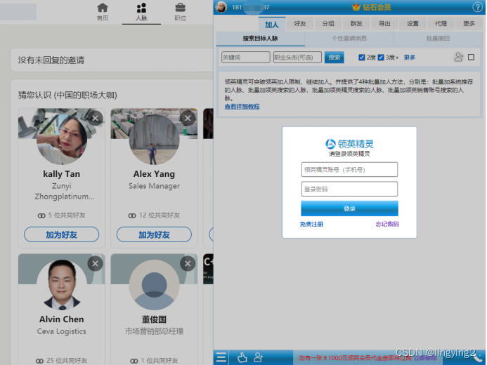Image resolution: width=487 pixels, height=365 pixels.
Task: Open the 查看详细教程 link
Action: (242, 107)
